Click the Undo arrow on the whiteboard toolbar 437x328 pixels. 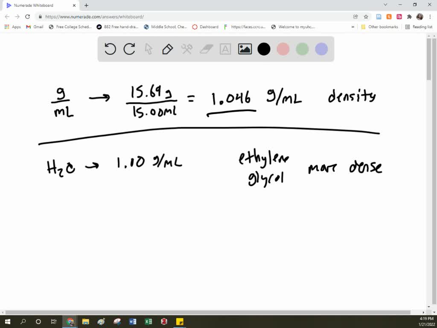tap(110, 49)
